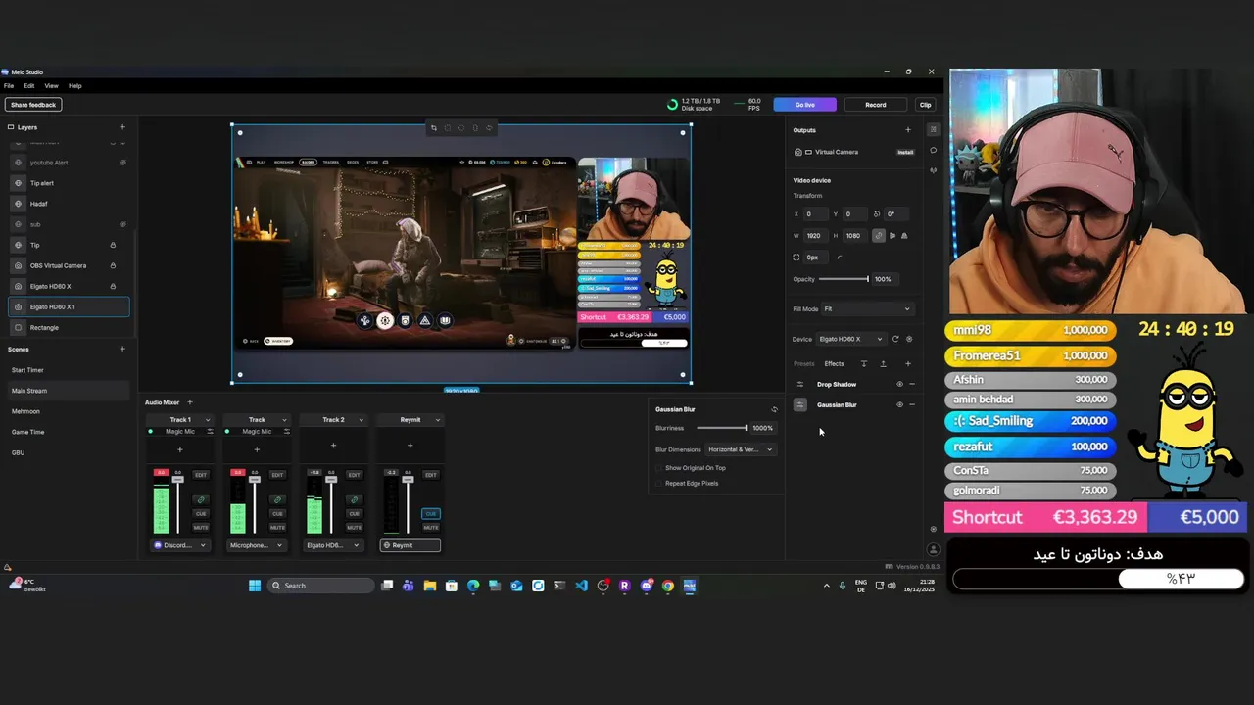Expand the Track 1 header dropdown

click(x=207, y=420)
